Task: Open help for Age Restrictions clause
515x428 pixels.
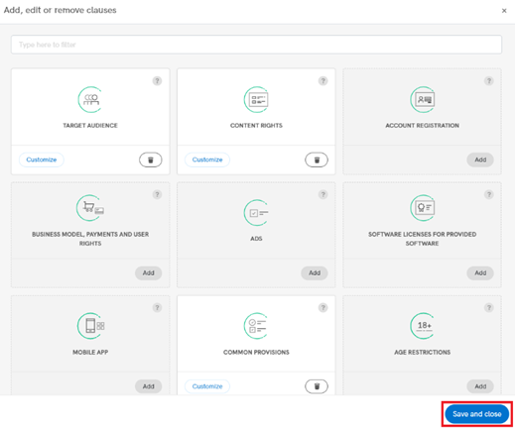Action: (489, 308)
